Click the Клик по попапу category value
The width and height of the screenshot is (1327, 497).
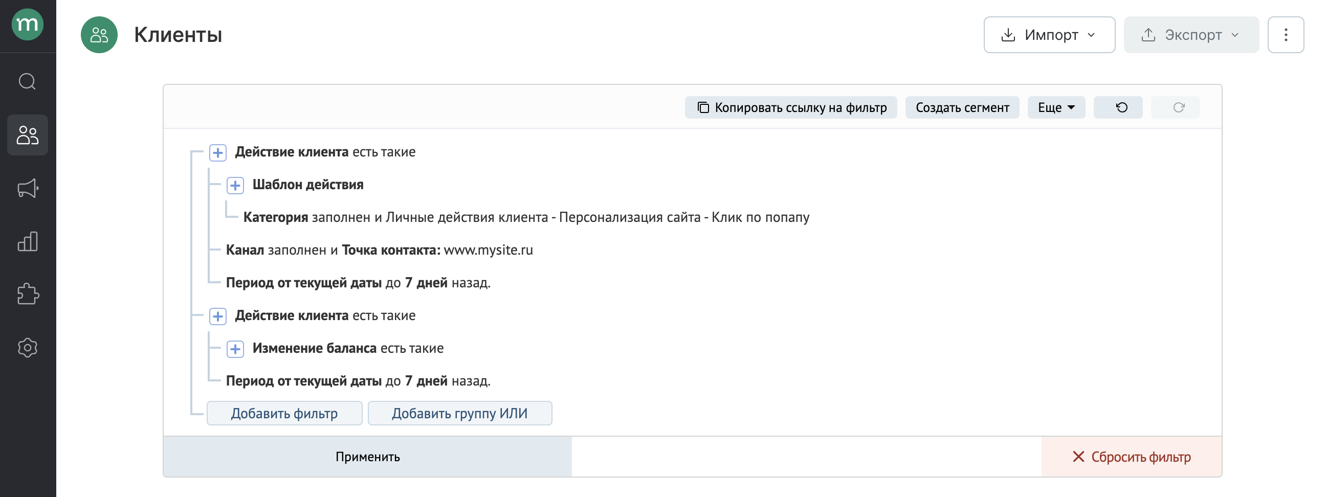(x=760, y=217)
